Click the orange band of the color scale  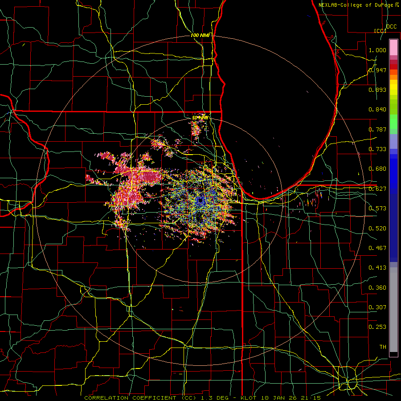(393, 77)
